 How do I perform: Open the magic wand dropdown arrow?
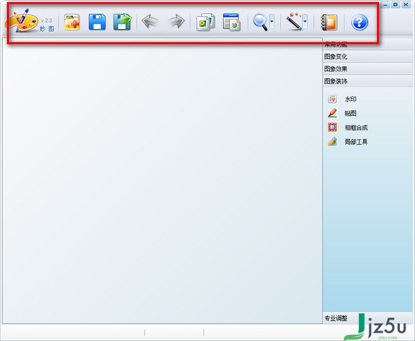[x=305, y=21]
